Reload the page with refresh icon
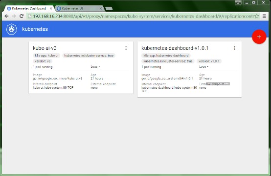The image size is (271, 176). (x=22, y=16)
